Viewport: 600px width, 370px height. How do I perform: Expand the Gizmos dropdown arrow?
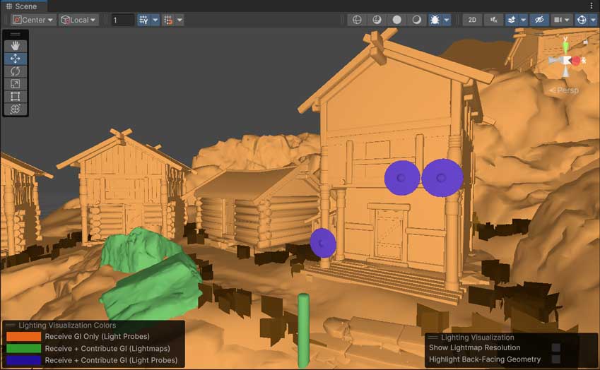pos(593,20)
